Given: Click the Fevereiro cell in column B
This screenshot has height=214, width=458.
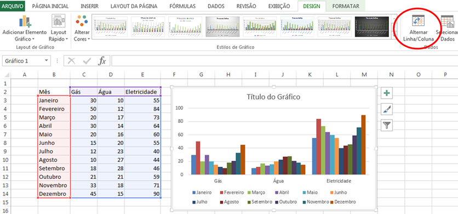Looking at the screenshot, I should [54, 109].
